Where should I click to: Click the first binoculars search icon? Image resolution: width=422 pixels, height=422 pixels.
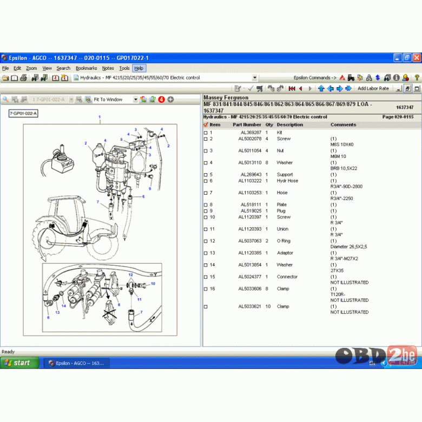pos(35,78)
